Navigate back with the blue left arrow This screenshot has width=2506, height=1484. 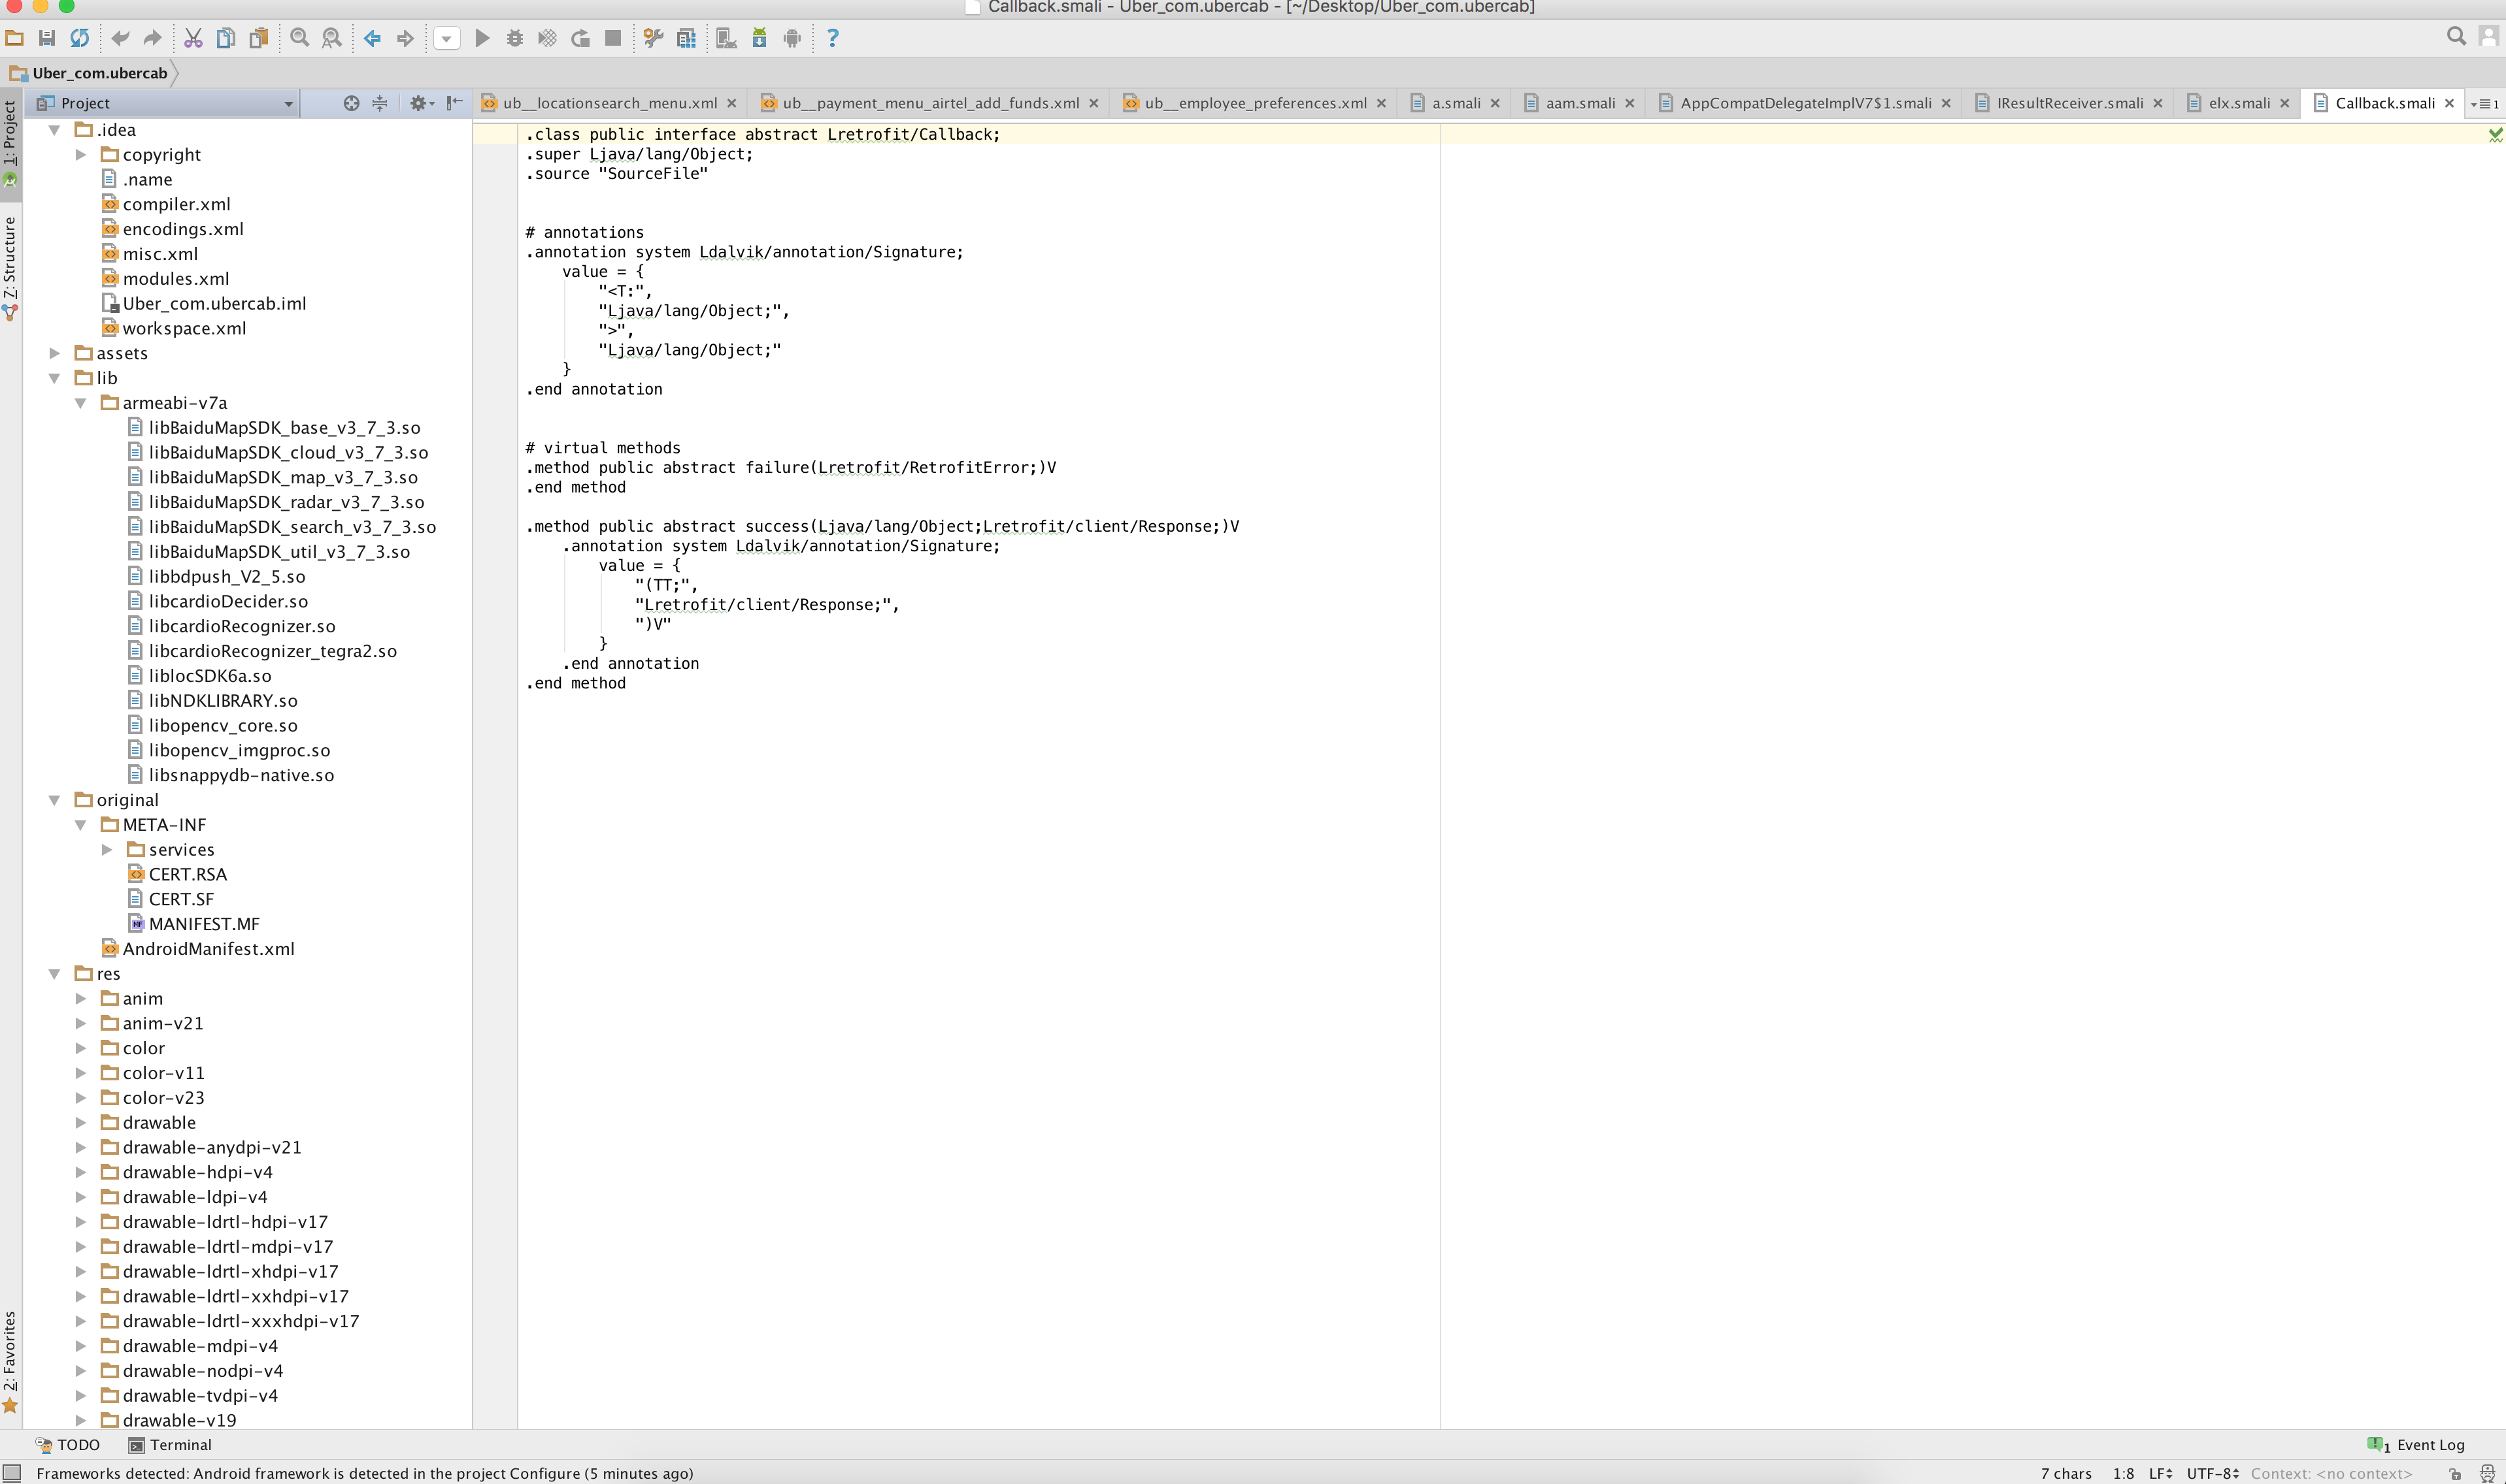tap(372, 38)
